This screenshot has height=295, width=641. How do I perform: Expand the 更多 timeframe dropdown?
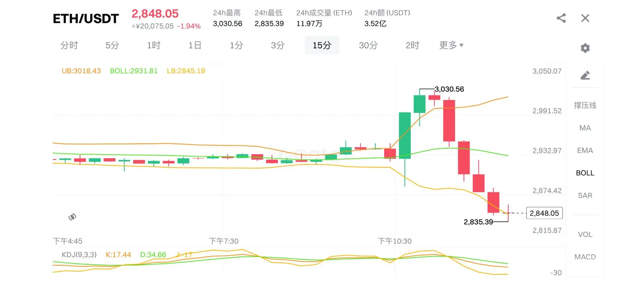(x=451, y=45)
